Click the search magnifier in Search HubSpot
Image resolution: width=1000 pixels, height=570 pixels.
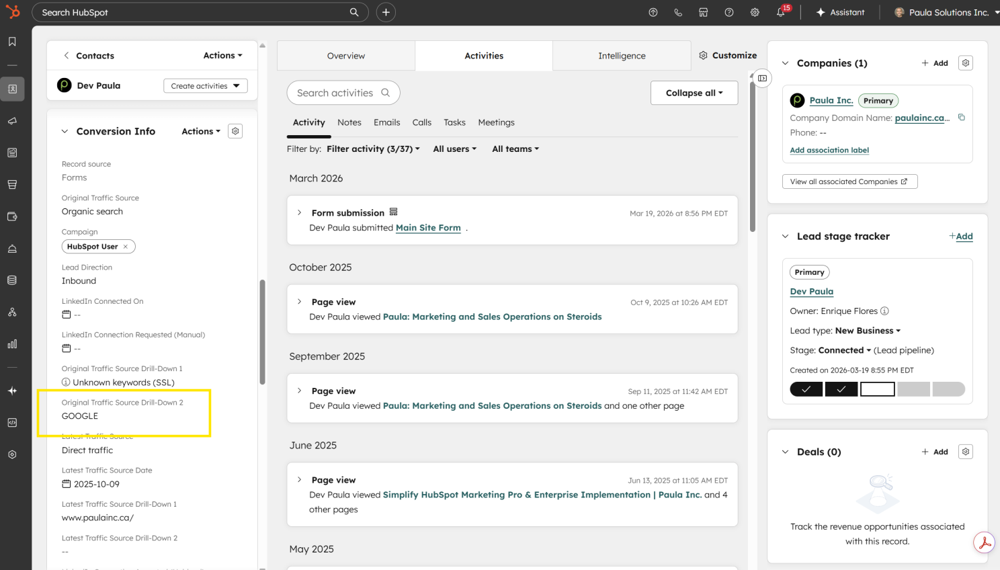coord(354,12)
